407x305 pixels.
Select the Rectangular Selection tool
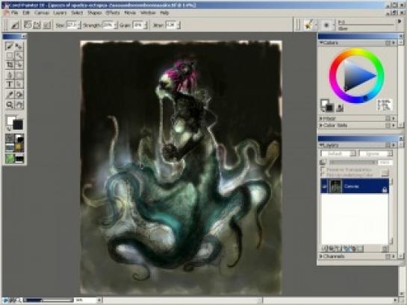click(x=10, y=55)
